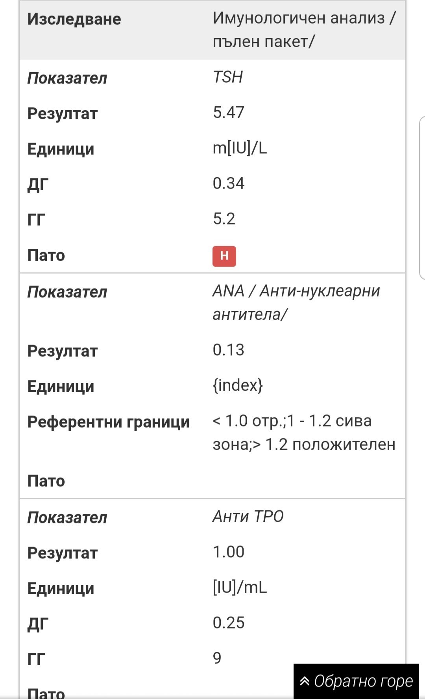Tap the 'Обратно горе' back-to-top button
425x699 pixels.
click(356, 681)
